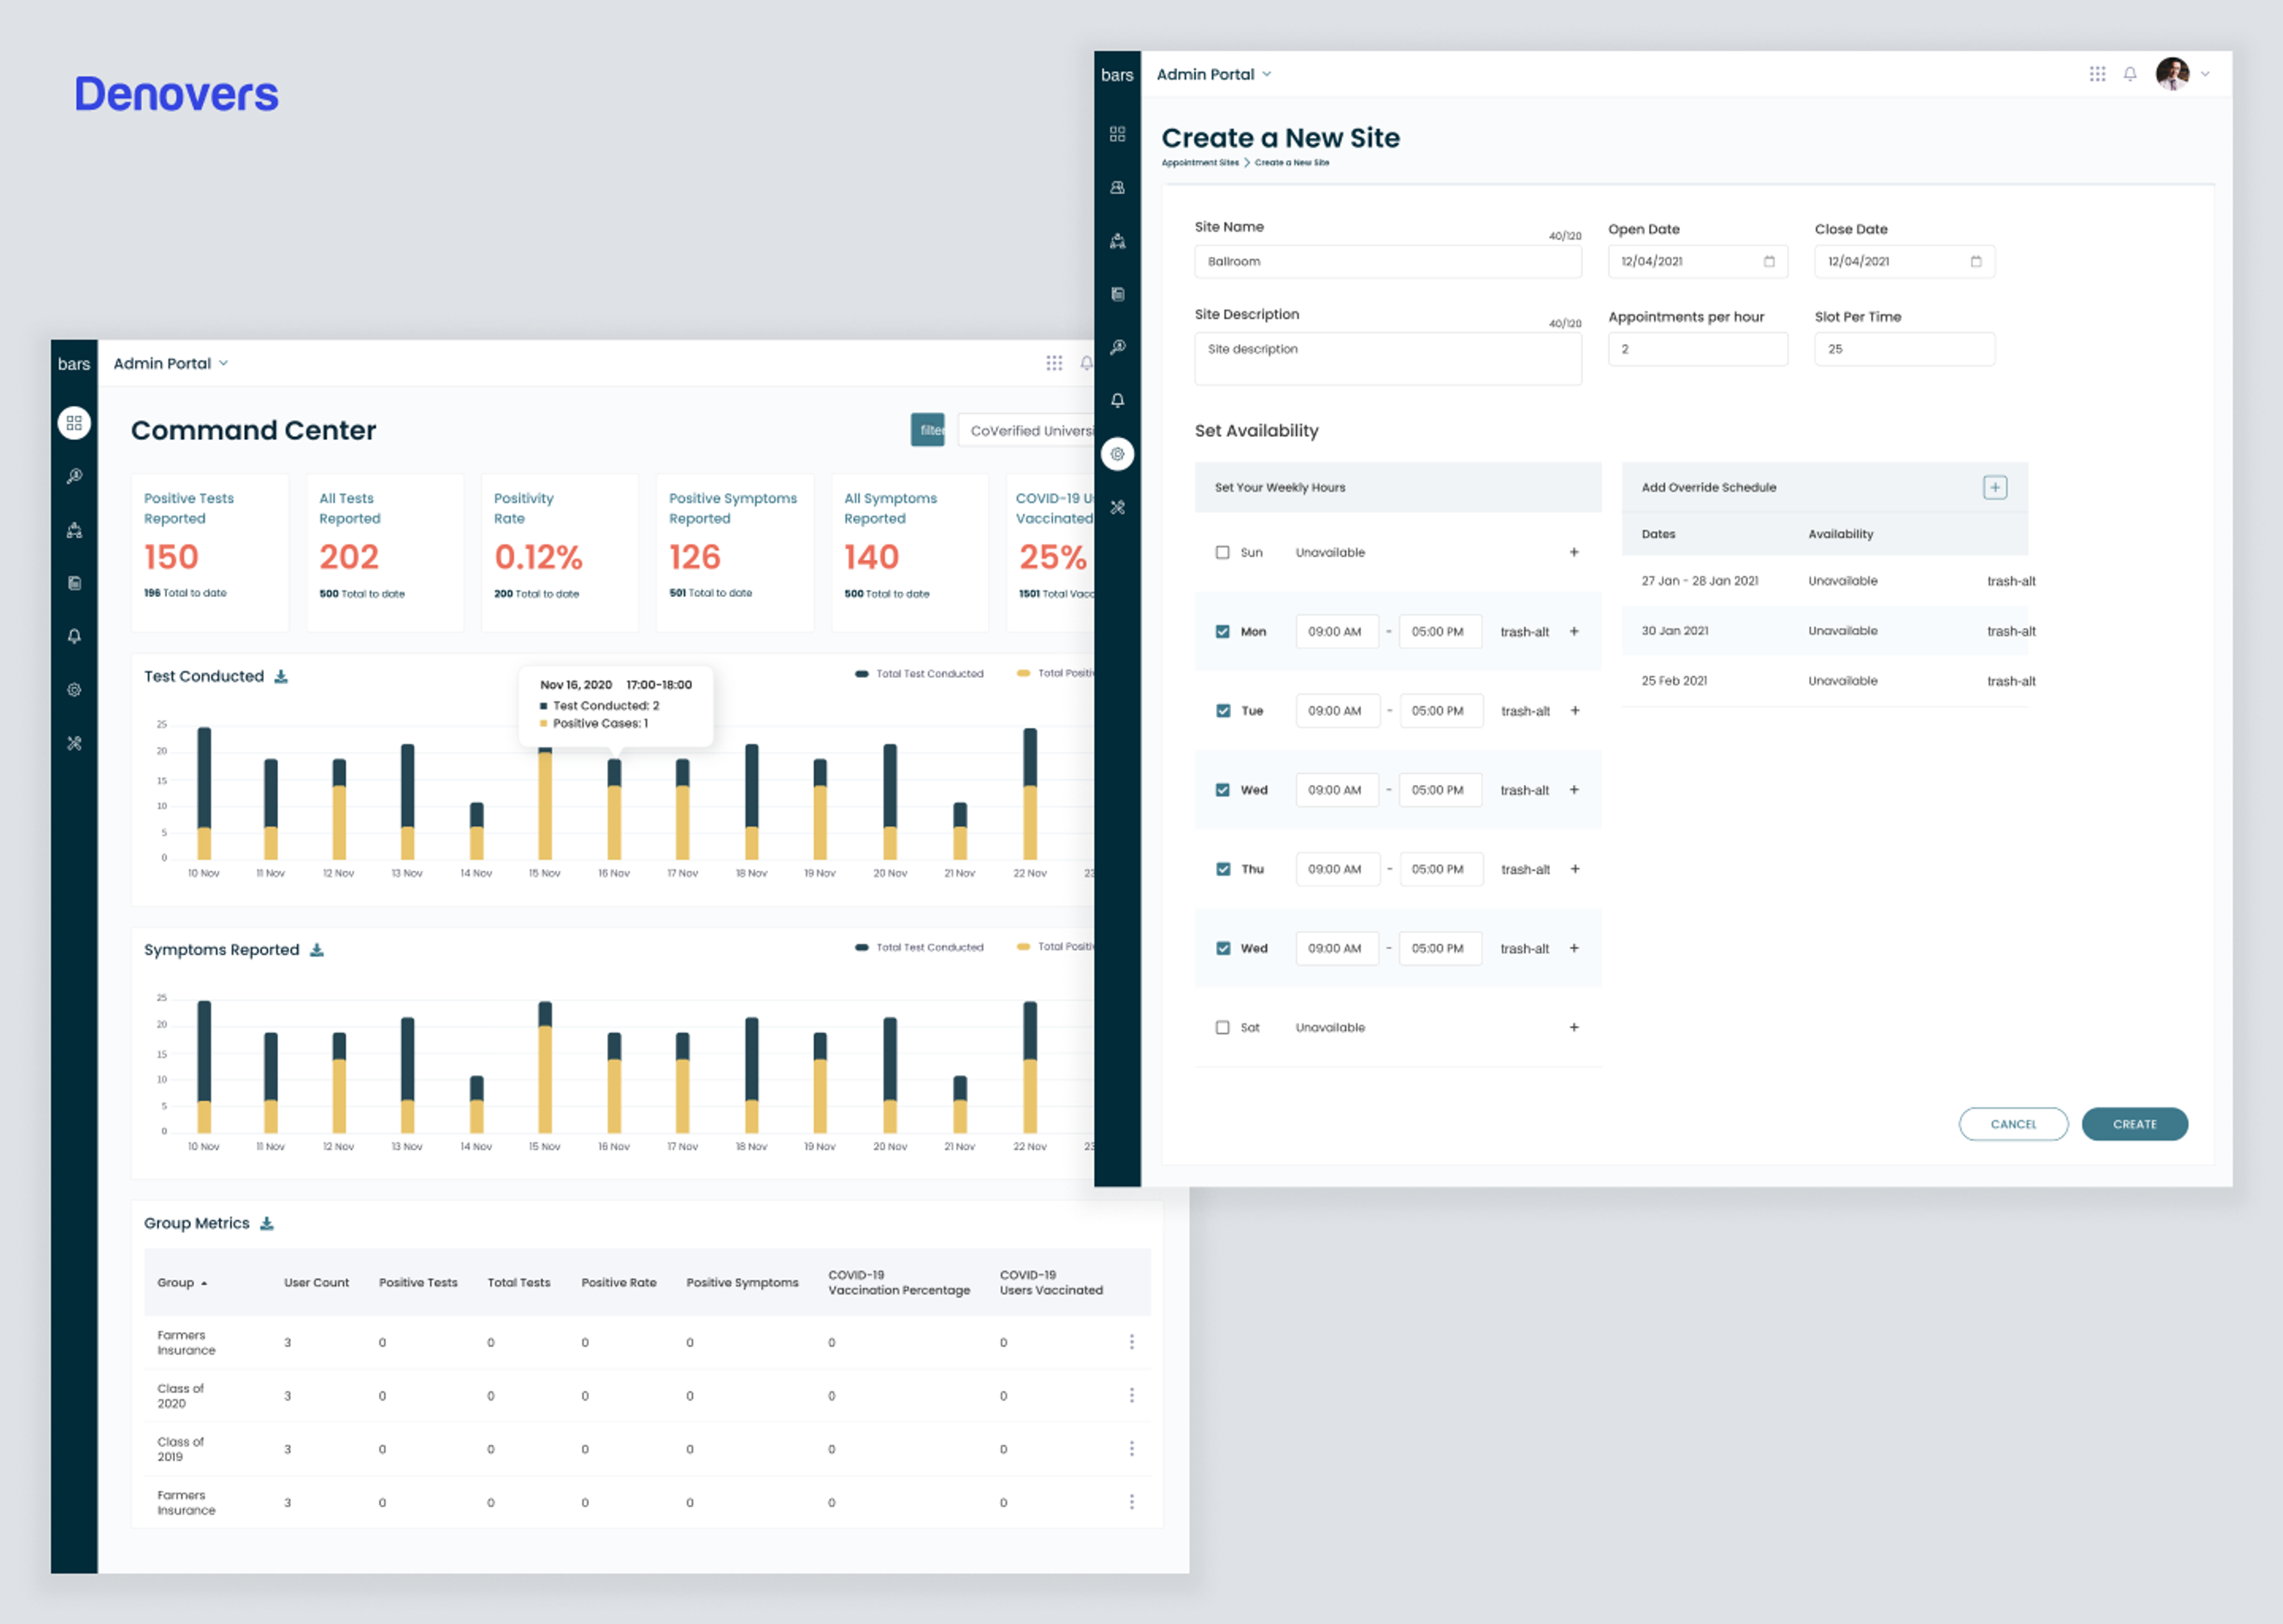
Task: Open bell icon in Command Center sidebar
Action: pyautogui.click(x=74, y=636)
